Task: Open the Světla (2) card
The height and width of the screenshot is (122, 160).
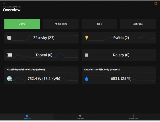Action: (119, 38)
